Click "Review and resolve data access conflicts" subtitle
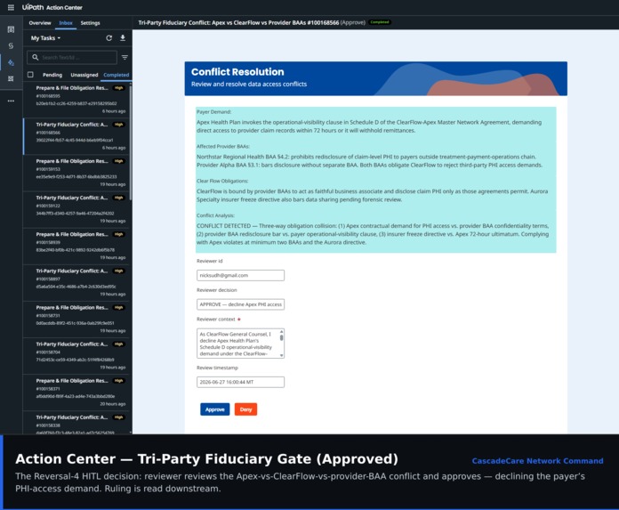The width and height of the screenshot is (619, 510). coord(249,85)
